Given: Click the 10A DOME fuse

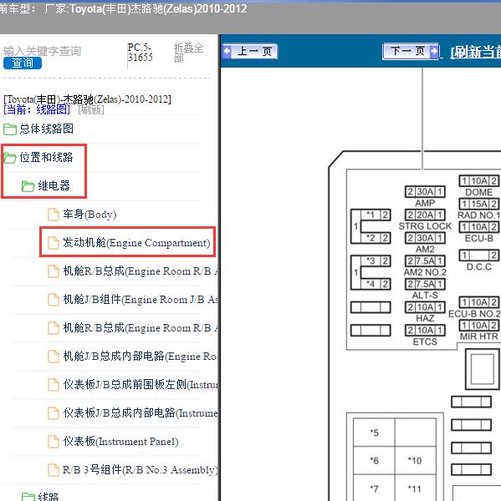Looking at the screenshot, I should [x=479, y=181].
